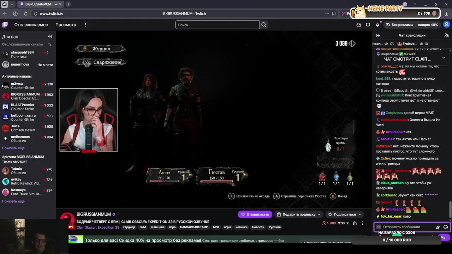The image size is (452, 254).
Task: Open Twitch inbox notifications
Action: [359, 25]
